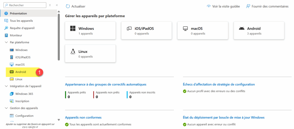The height and width of the screenshot is (129, 294).
Task: Click the Actualiser button
Action: [x=76, y=6]
